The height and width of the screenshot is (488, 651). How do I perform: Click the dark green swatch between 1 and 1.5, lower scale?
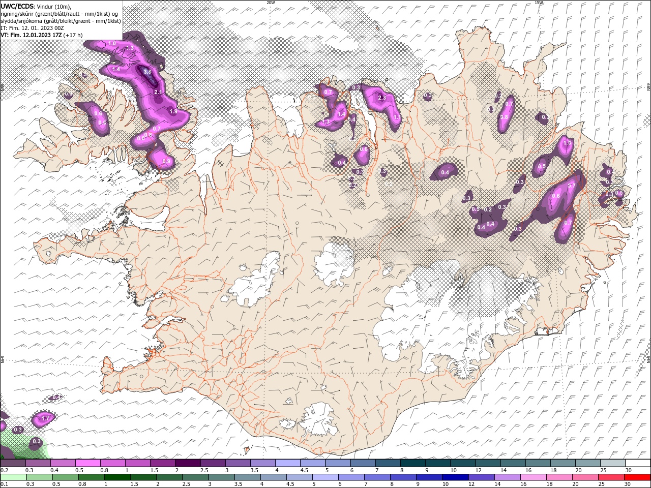click(116, 477)
